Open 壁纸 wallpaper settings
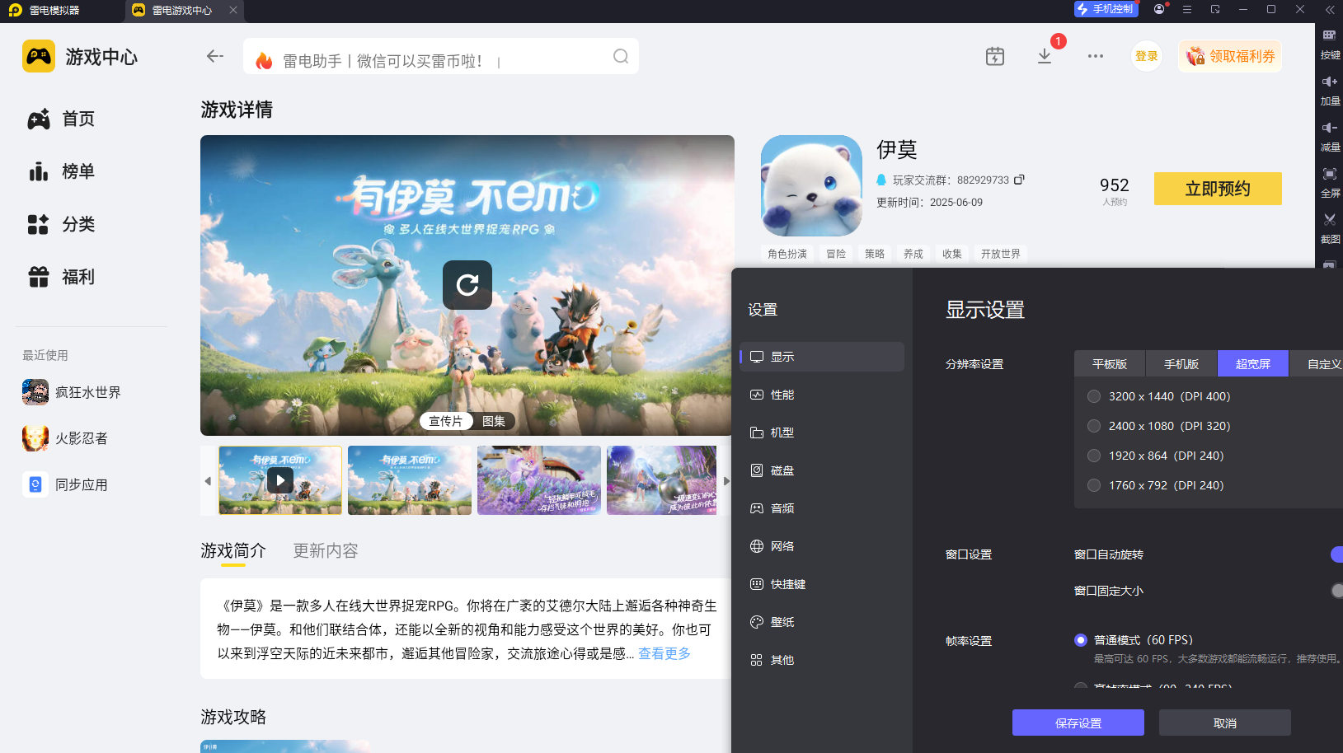This screenshot has height=753, width=1343. [782, 621]
